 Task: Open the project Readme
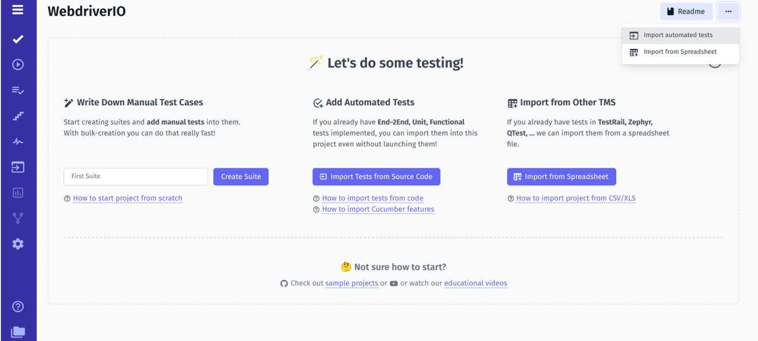point(686,11)
